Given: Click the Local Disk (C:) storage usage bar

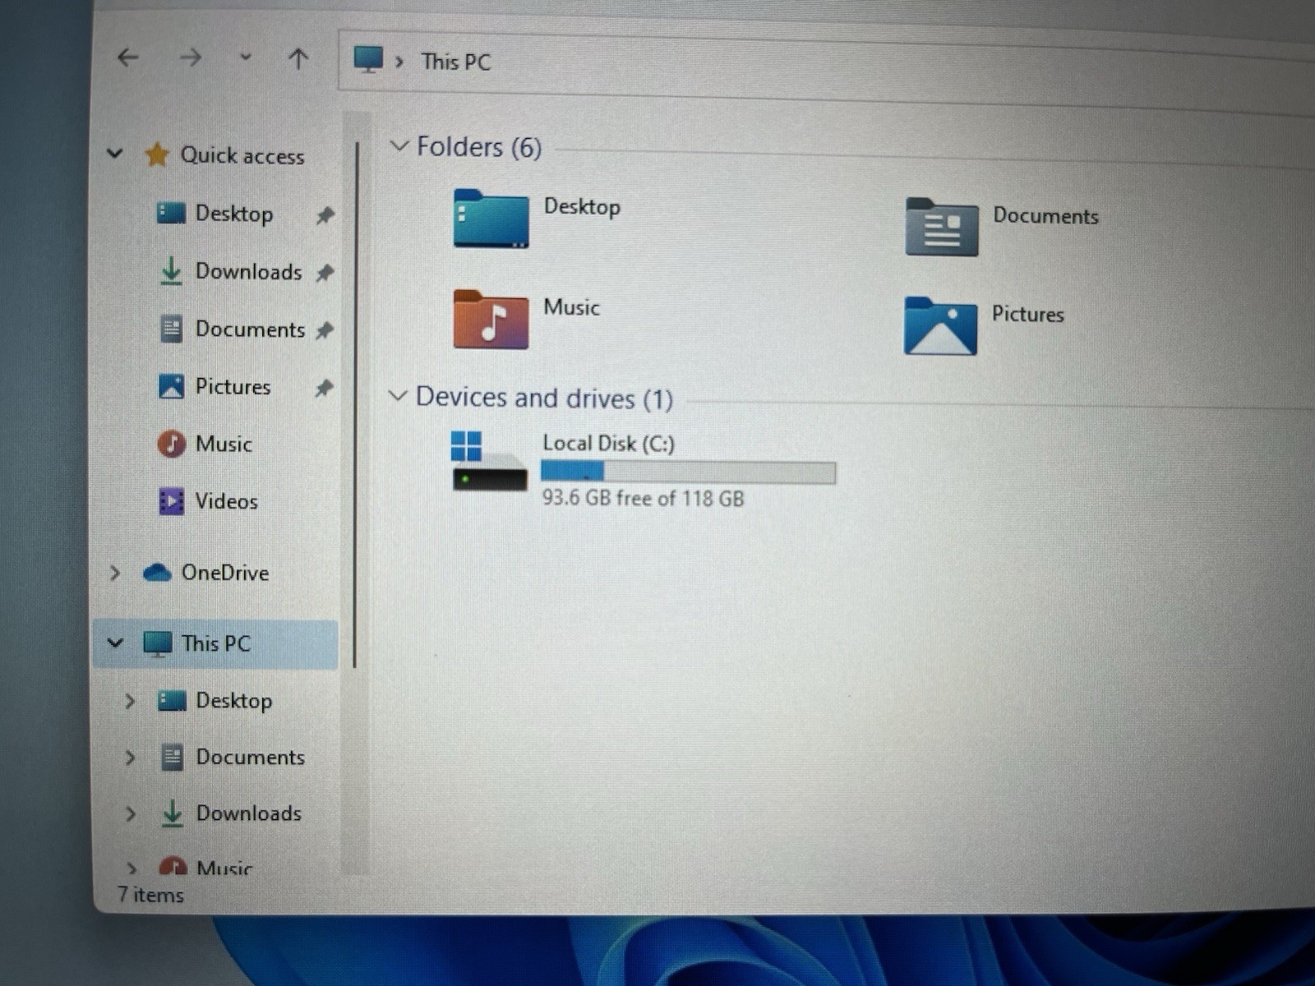Looking at the screenshot, I should point(688,472).
